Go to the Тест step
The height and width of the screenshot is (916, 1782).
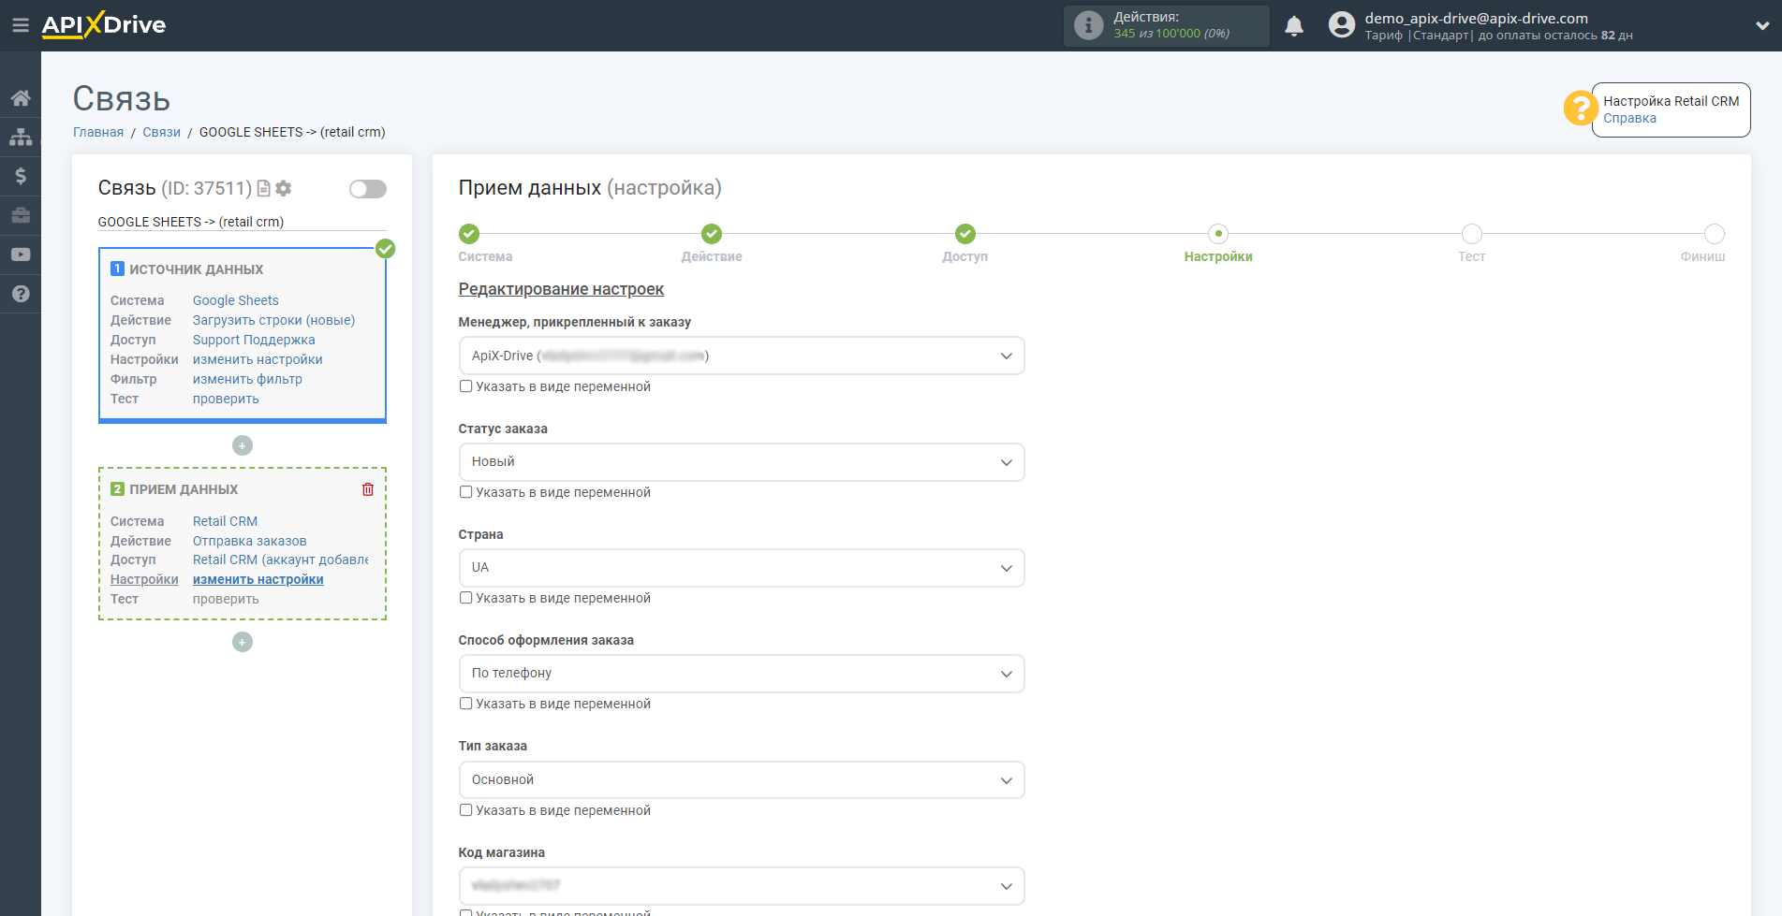click(1472, 234)
